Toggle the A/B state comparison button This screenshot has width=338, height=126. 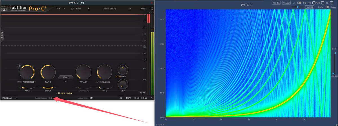pos(73,9)
